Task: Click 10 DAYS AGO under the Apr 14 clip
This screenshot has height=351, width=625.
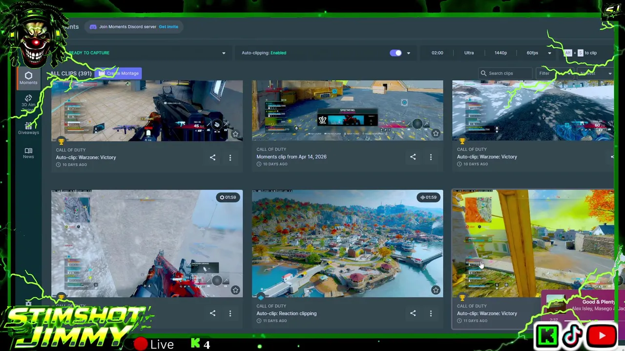Action: tap(275, 164)
